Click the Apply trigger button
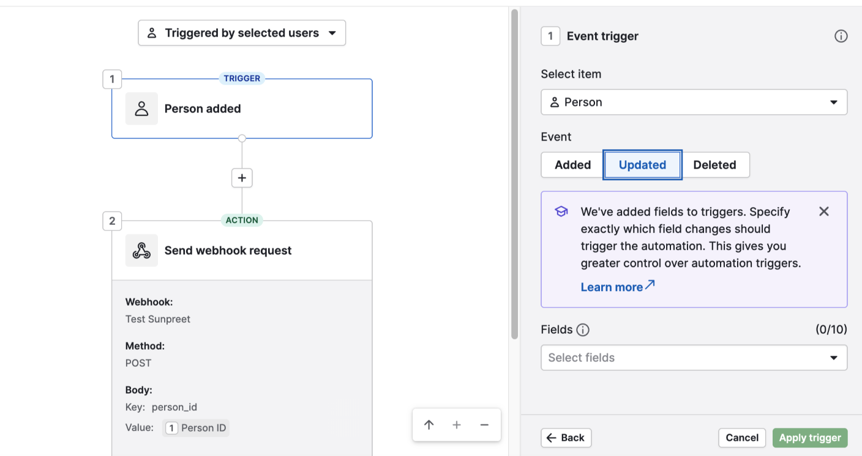Viewport: 862px width, 456px height. point(810,438)
